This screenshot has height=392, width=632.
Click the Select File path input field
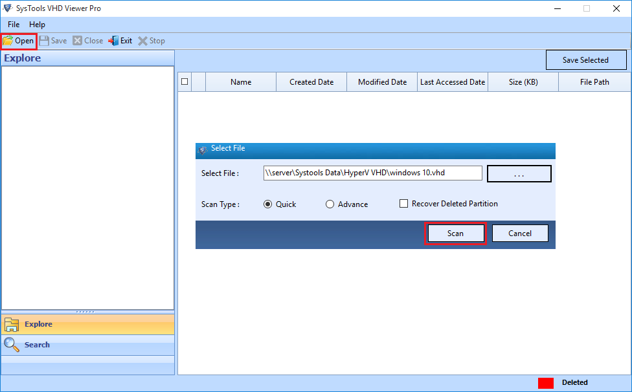point(373,173)
